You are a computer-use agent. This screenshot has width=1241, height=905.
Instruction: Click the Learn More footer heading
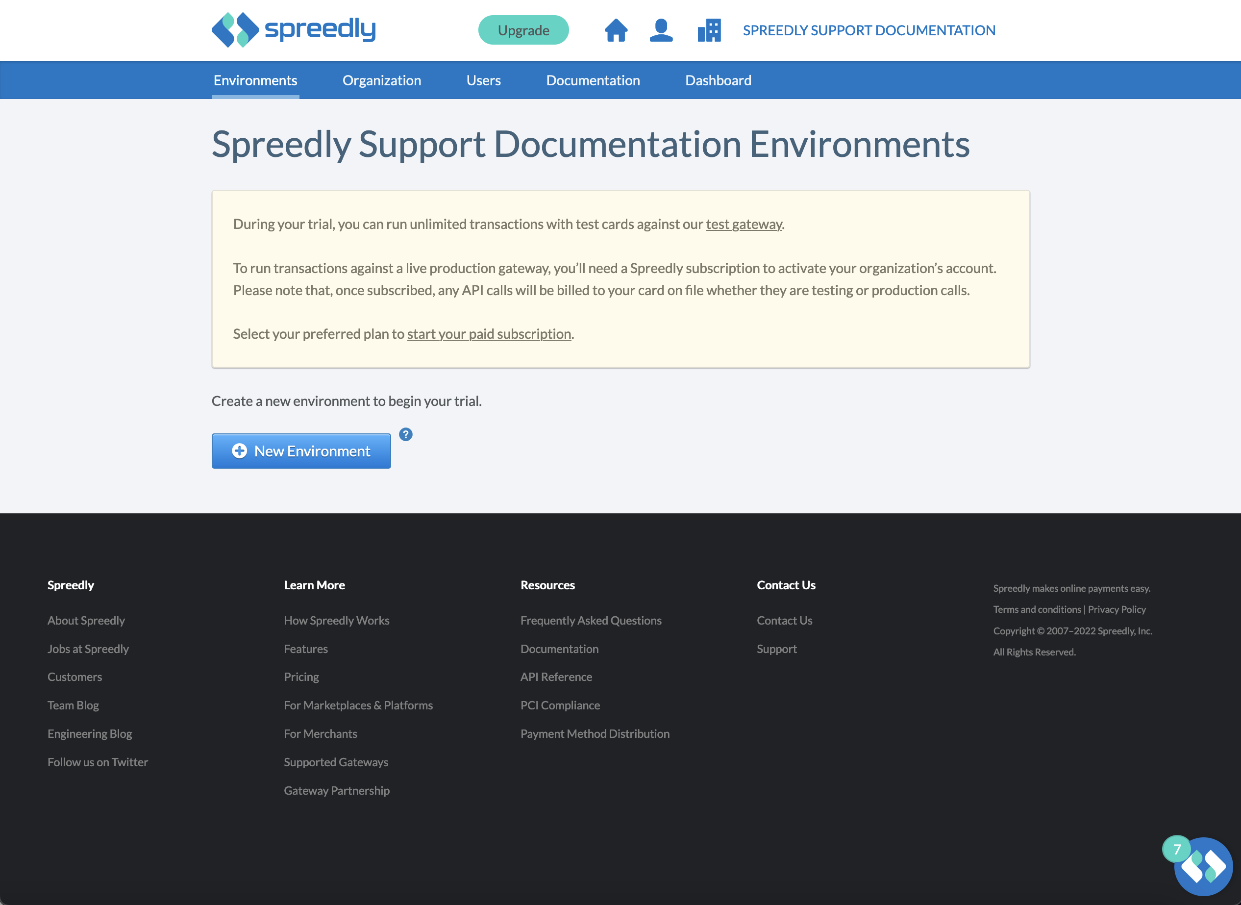click(x=314, y=584)
